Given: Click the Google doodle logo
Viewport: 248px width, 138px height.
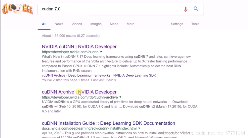Looking at the screenshot, I should [x=17, y=9].
